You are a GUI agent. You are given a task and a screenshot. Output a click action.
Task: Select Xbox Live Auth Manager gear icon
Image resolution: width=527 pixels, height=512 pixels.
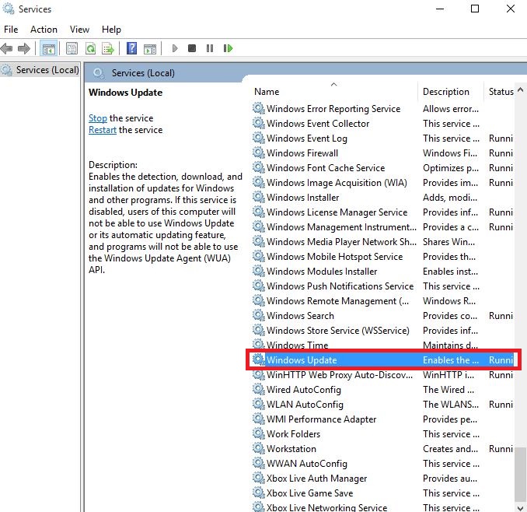pos(259,479)
